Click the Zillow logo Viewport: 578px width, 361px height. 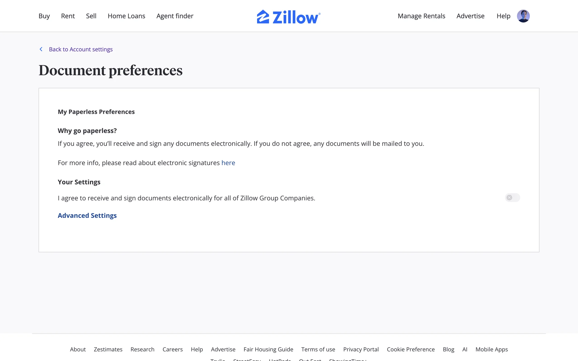pyautogui.click(x=288, y=17)
